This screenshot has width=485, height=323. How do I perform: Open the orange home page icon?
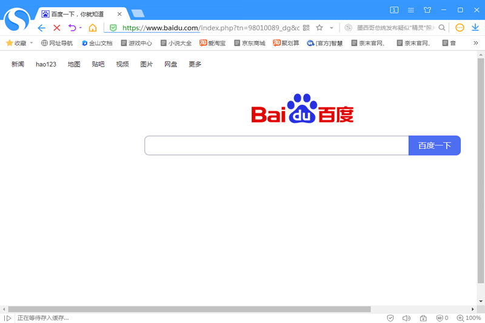pos(93,28)
